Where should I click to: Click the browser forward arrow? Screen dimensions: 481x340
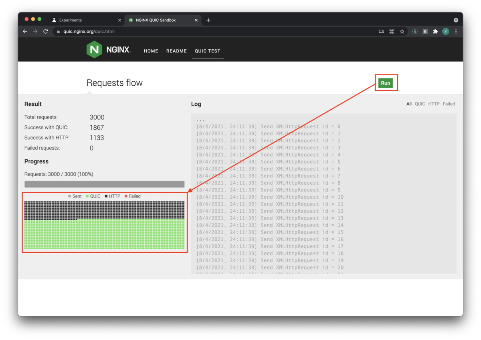point(35,31)
